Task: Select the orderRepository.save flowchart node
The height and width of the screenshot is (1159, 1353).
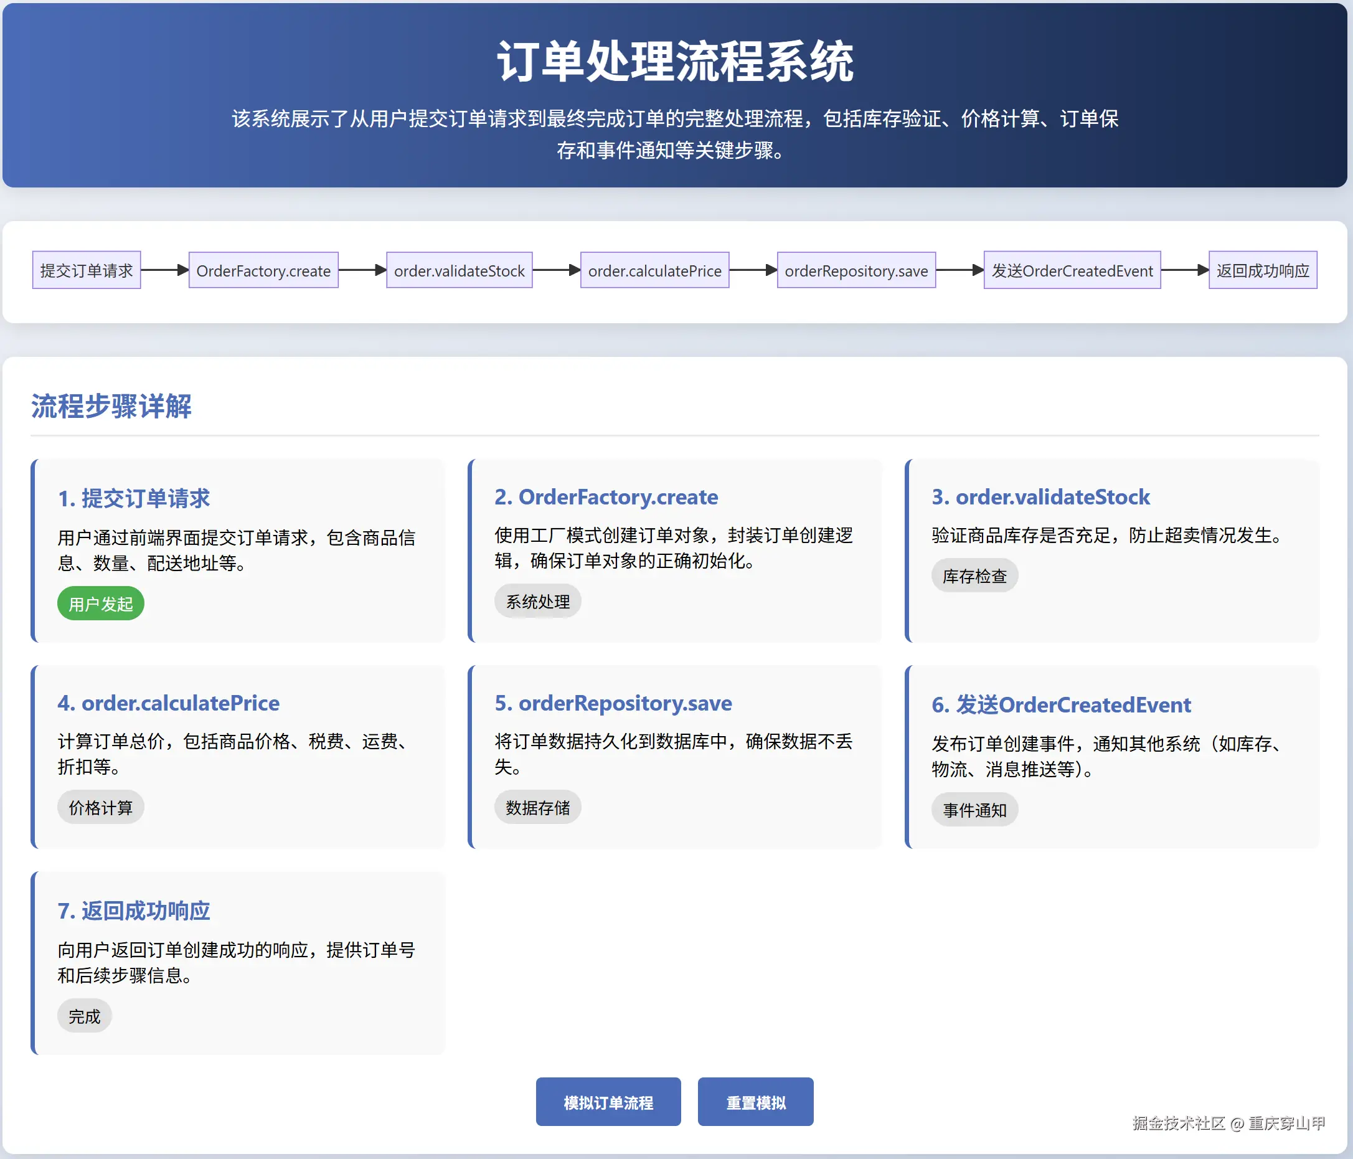Action: pyautogui.click(x=856, y=270)
